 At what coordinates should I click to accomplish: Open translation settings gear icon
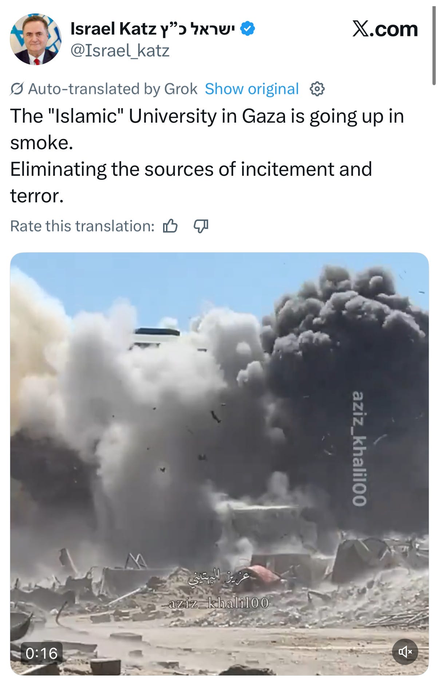317,89
